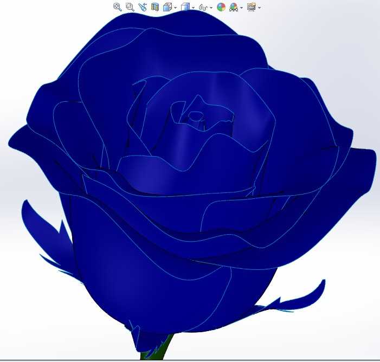Open the Edit Appearance color ball

point(221,7)
